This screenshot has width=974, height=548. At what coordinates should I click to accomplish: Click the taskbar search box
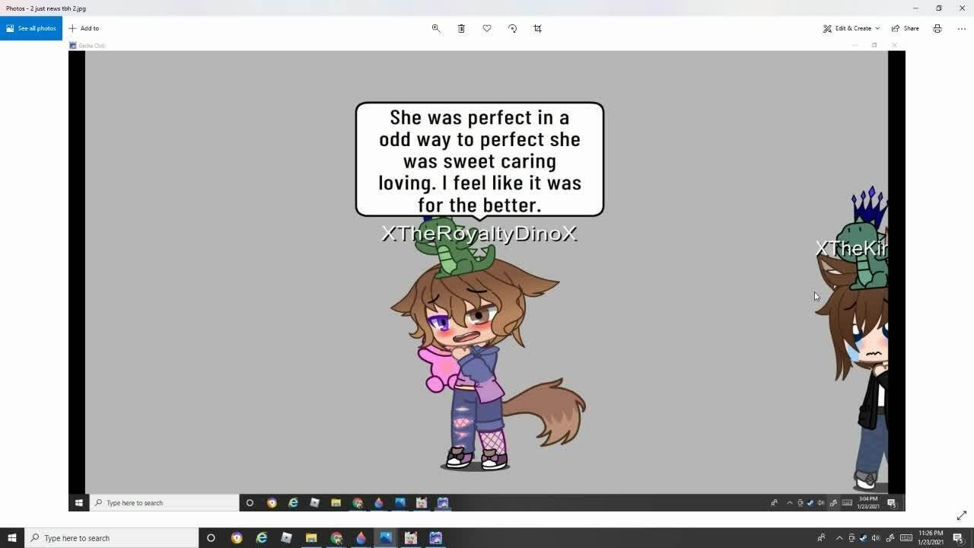click(x=112, y=538)
